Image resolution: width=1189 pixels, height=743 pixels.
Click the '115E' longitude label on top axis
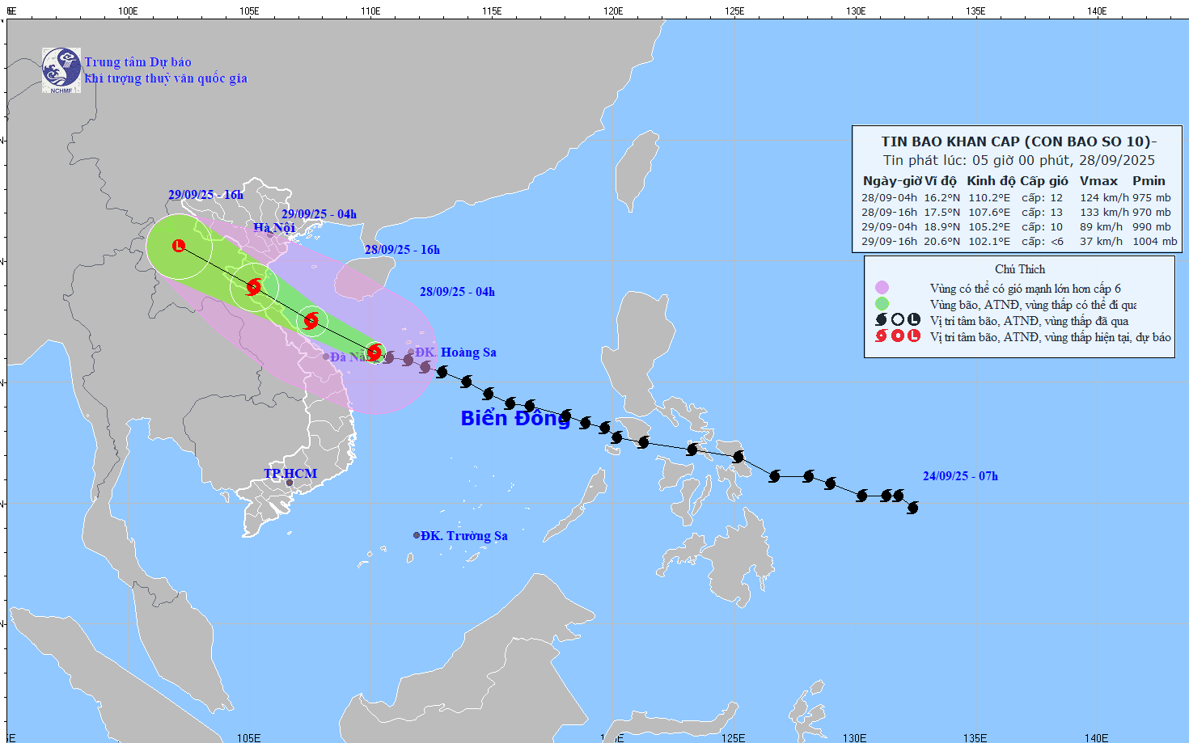pyautogui.click(x=492, y=11)
